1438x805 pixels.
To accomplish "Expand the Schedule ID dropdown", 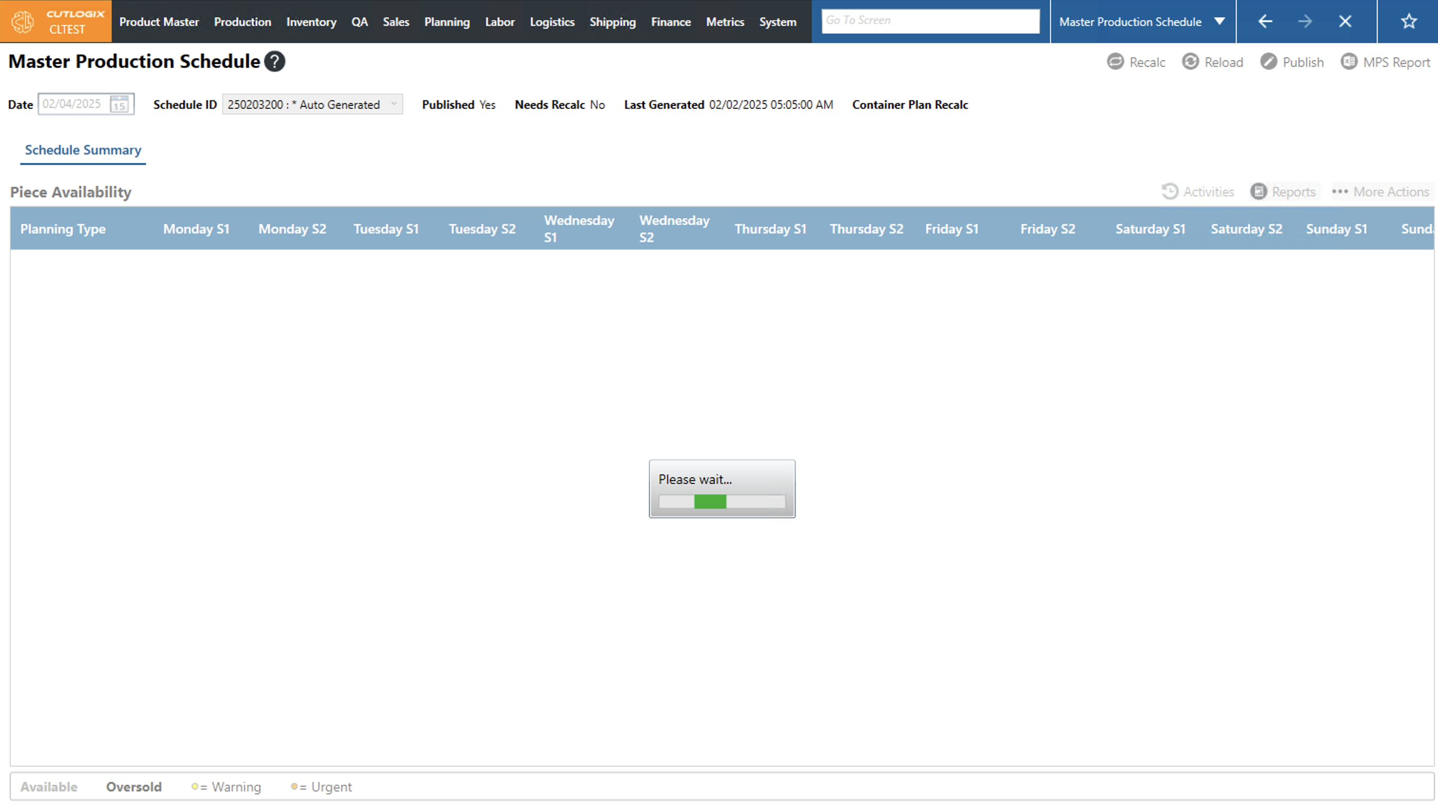I will tap(394, 104).
